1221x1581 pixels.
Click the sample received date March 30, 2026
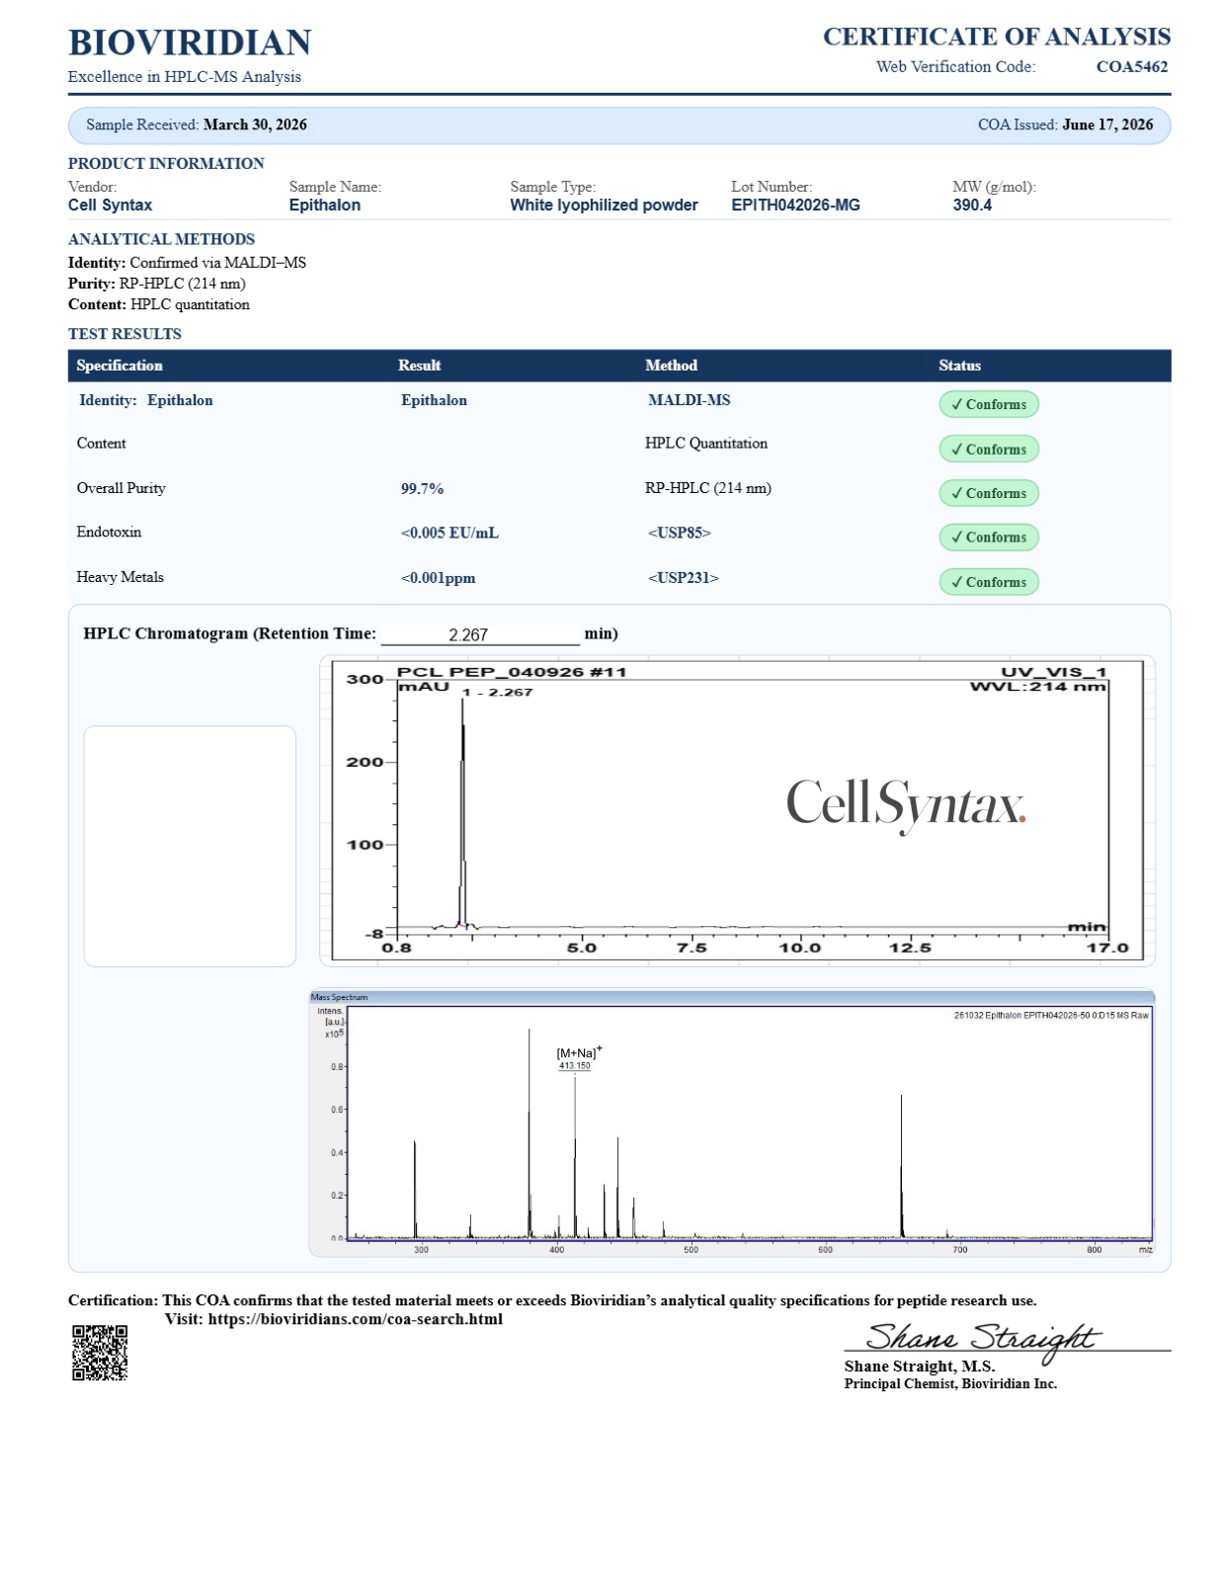255,125
